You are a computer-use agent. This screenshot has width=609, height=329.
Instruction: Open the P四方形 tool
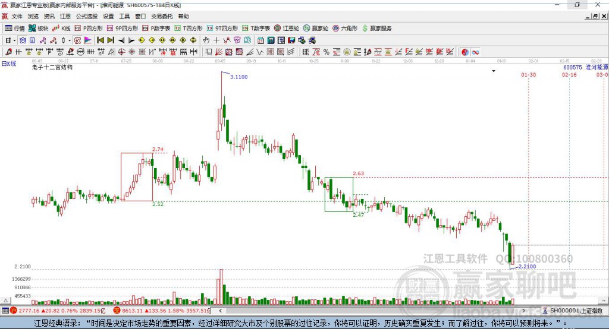click(x=89, y=29)
